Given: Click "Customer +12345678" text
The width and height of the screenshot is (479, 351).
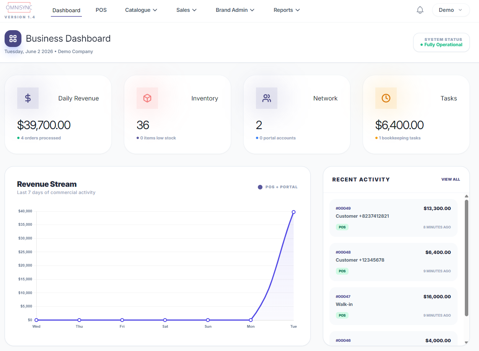Looking at the screenshot, I should pos(360,260).
